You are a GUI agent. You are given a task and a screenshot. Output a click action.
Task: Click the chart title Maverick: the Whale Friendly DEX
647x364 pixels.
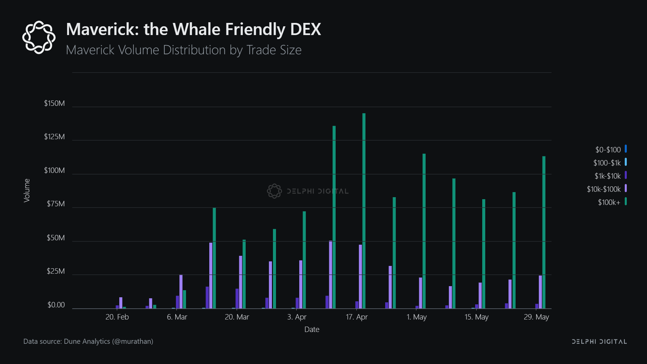193,29
